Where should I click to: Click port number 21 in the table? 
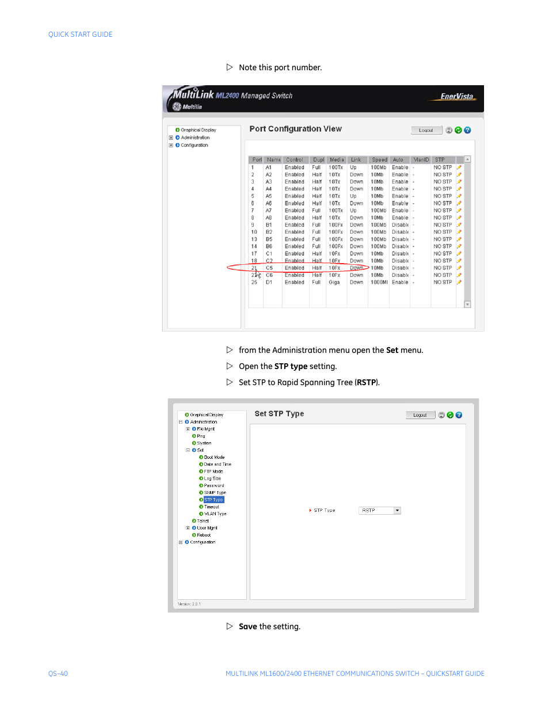tap(254, 268)
